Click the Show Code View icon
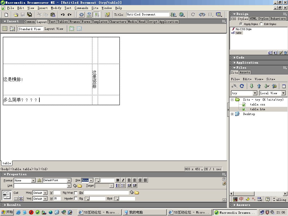288x216 pixels. point(82,15)
